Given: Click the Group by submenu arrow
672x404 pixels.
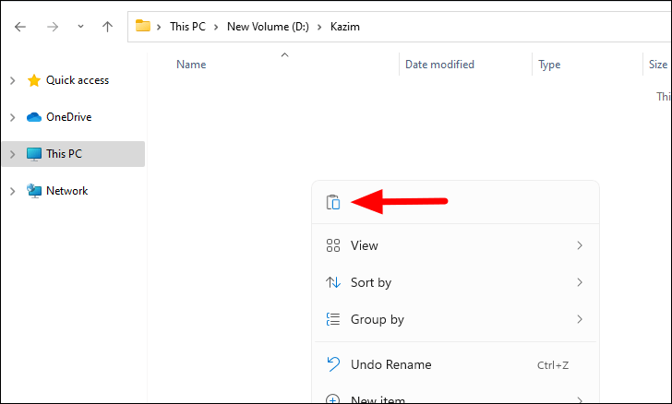Looking at the screenshot, I should 580,319.
